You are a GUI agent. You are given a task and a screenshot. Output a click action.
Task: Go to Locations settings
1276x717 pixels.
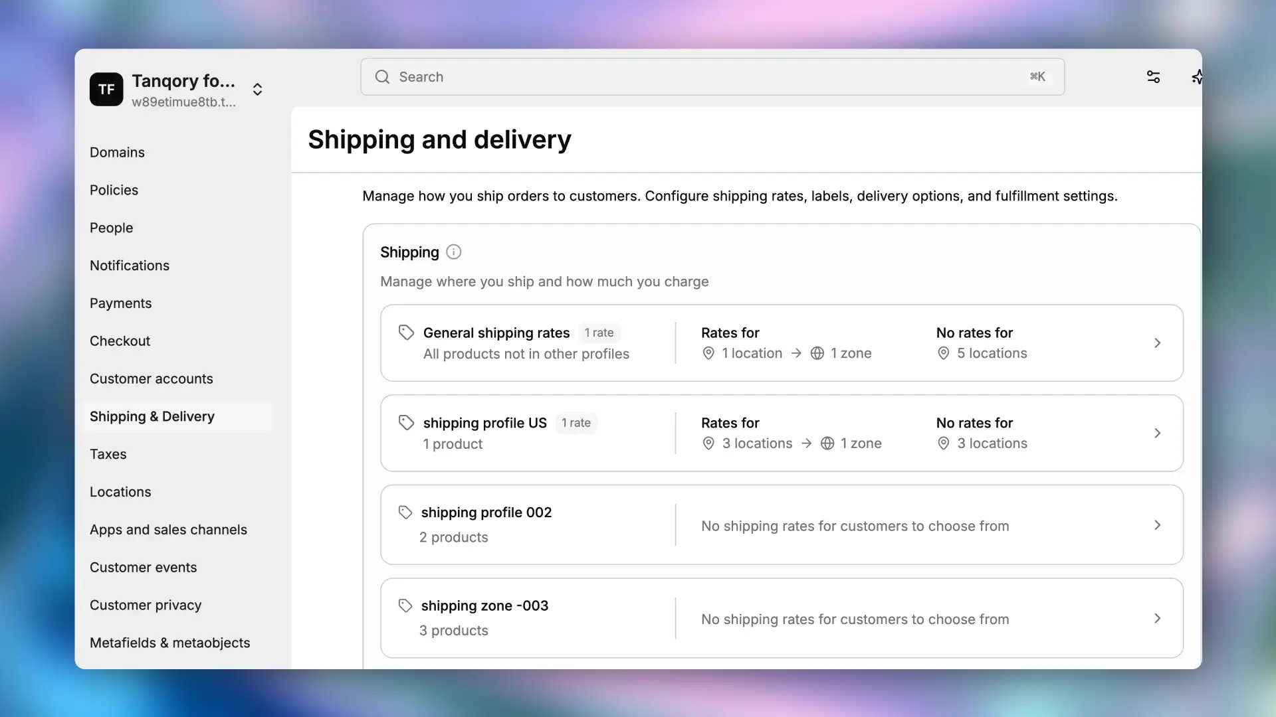click(120, 492)
